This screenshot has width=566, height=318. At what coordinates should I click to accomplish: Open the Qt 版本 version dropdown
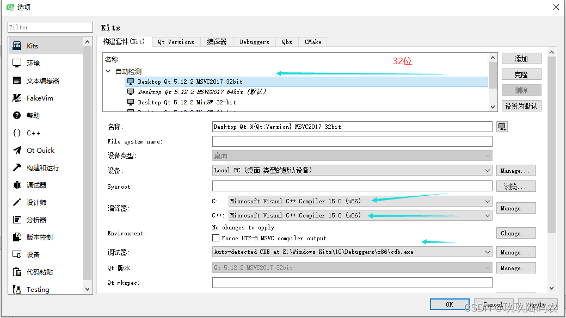click(x=352, y=267)
